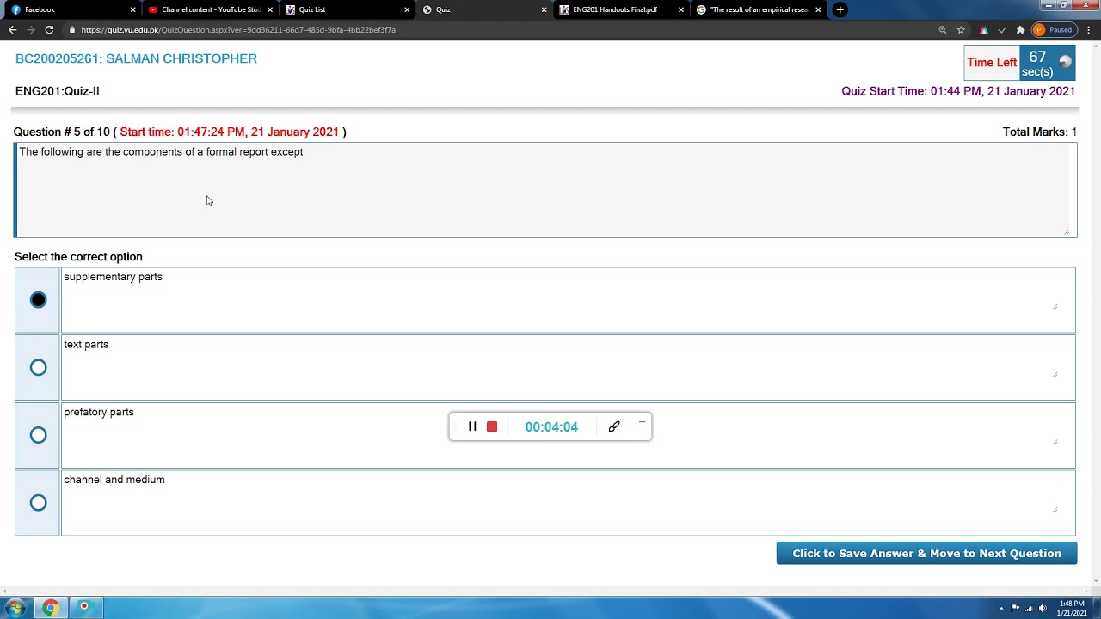
Task: Click Save Answer & Move to Next Question
Action: (x=926, y=554)
